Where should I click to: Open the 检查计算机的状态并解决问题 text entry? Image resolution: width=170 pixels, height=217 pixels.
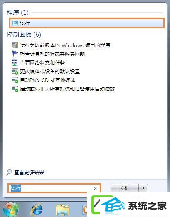[52, 54]
